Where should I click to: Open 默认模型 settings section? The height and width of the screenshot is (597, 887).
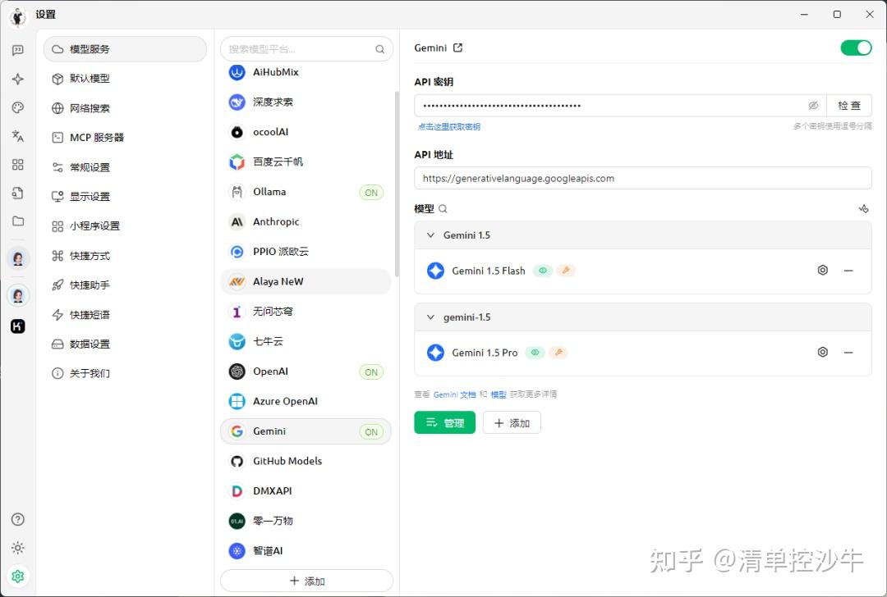[x=125, y=79]
